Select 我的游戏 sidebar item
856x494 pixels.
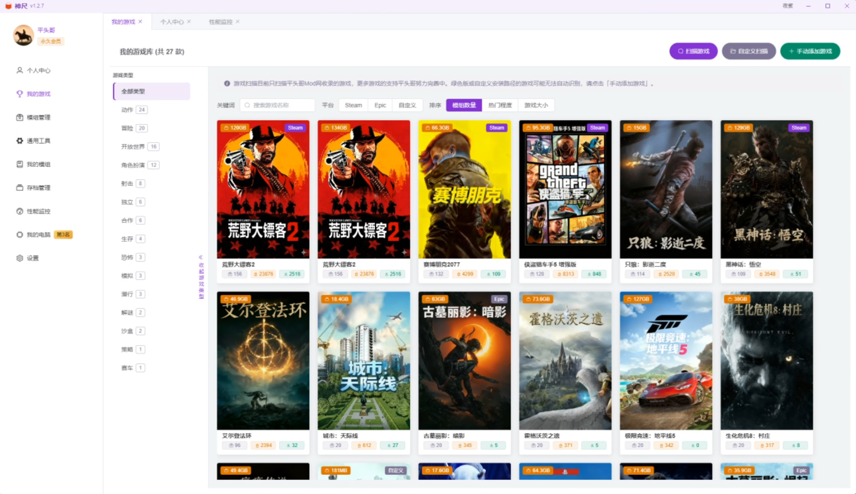33,94
